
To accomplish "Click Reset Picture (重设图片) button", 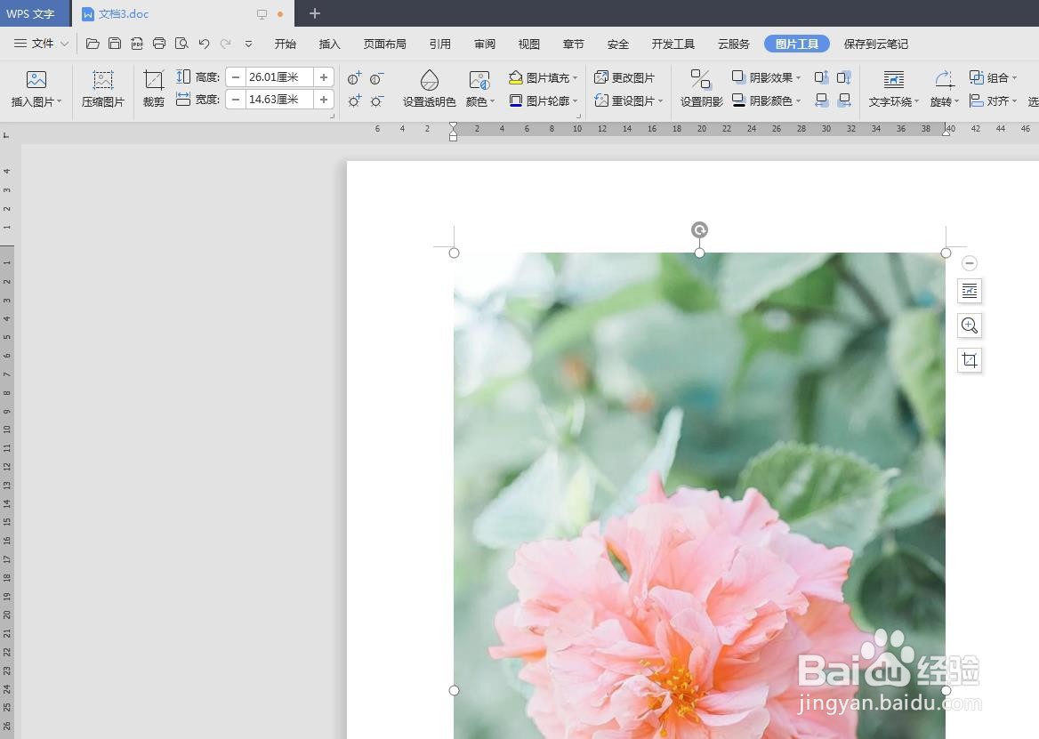I will pos(628,100).
